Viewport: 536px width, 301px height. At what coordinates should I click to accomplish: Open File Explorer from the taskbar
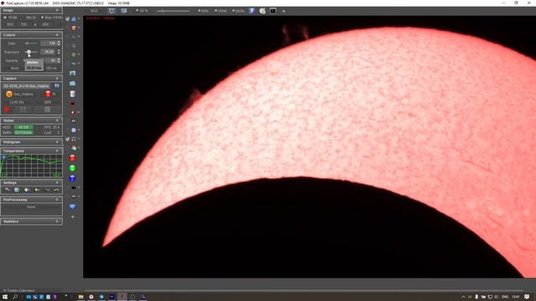[x=81, y=297]
